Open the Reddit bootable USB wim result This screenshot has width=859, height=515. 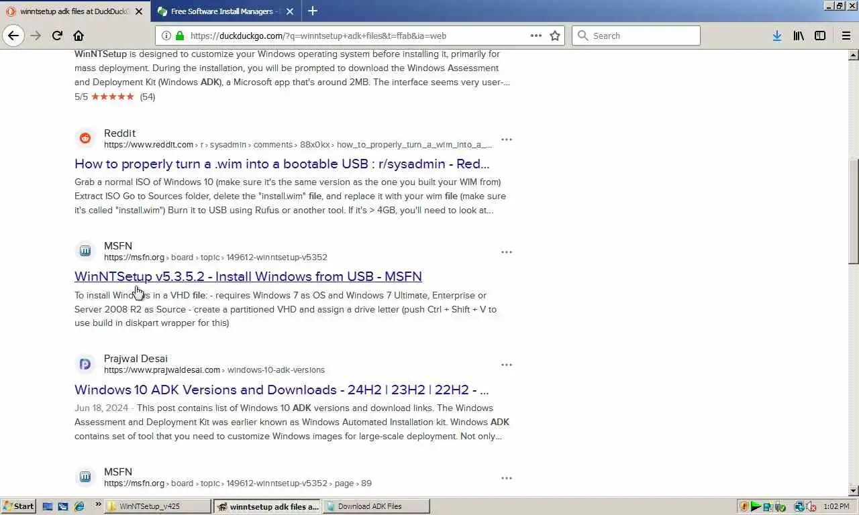pyautogui.click(x=282, y=164)
